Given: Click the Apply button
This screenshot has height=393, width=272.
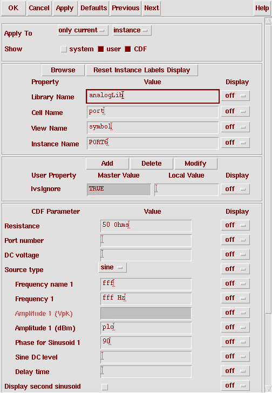Looking at the screenshot, I should (x=65, y=8).
